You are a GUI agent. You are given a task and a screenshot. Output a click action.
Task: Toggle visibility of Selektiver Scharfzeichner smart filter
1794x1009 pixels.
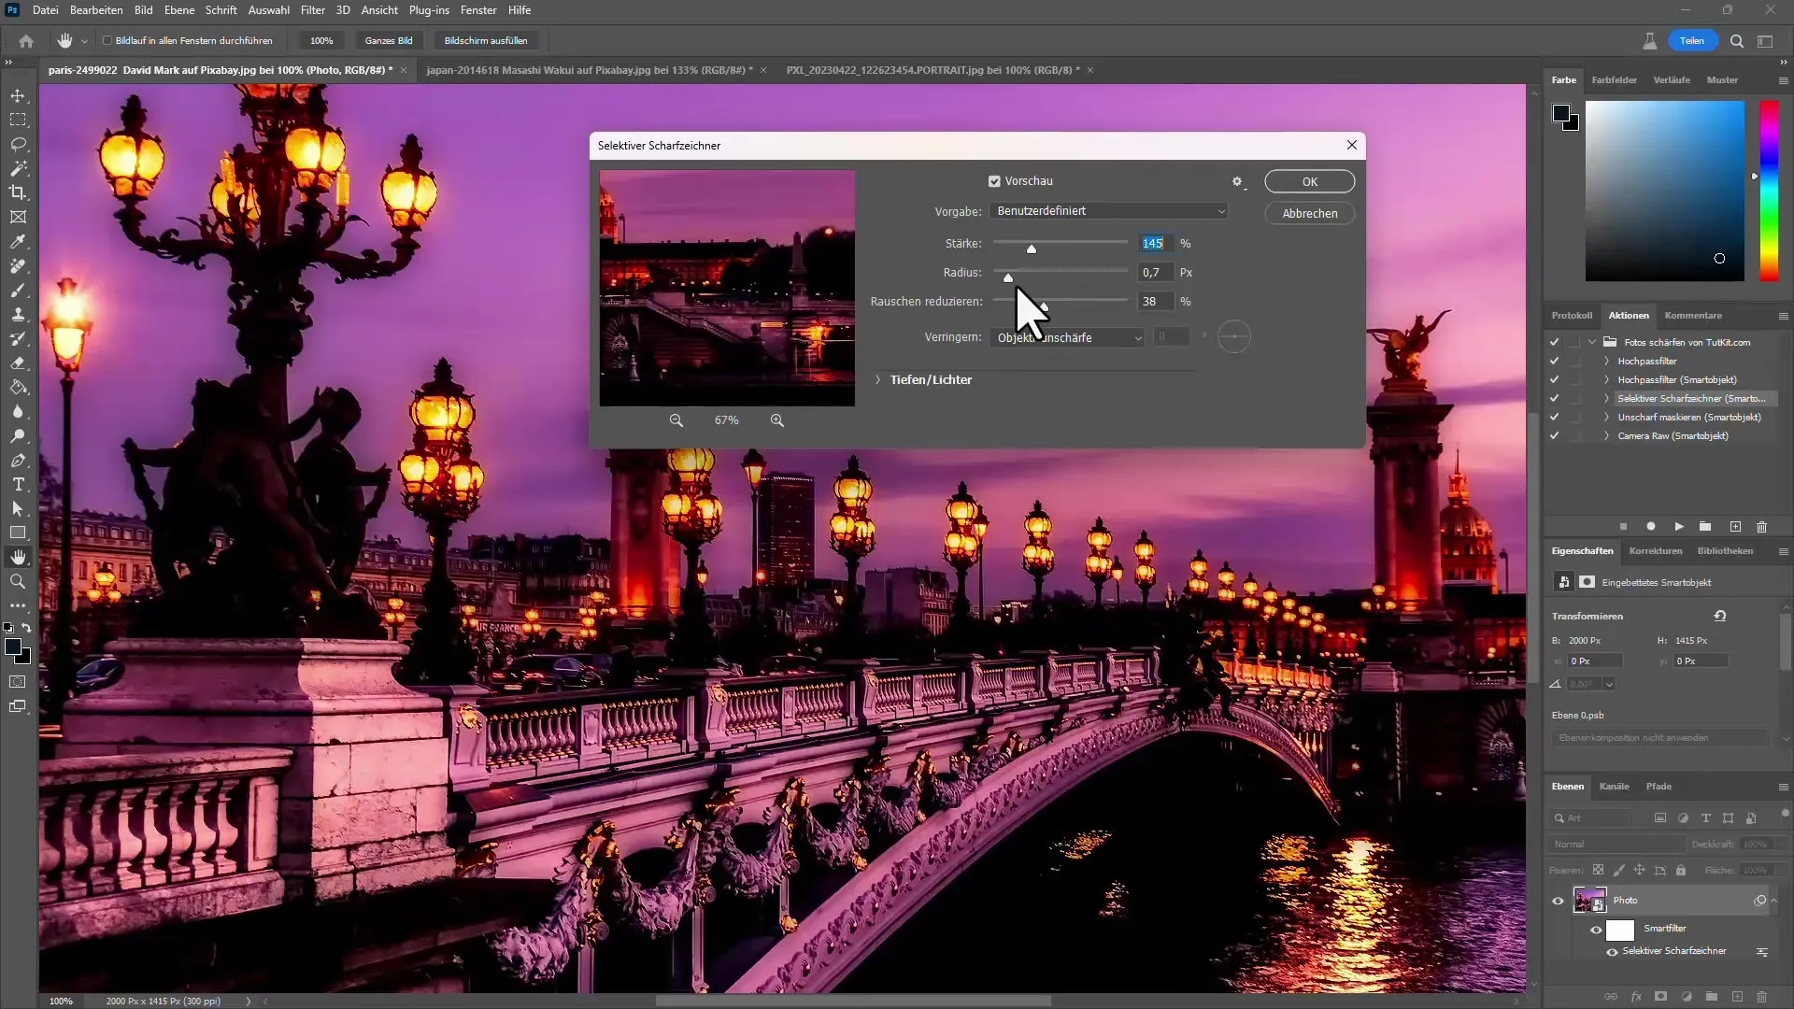1612,952
